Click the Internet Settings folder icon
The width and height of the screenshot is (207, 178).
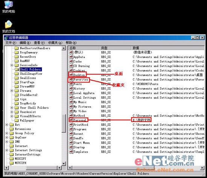pos(12,150)
